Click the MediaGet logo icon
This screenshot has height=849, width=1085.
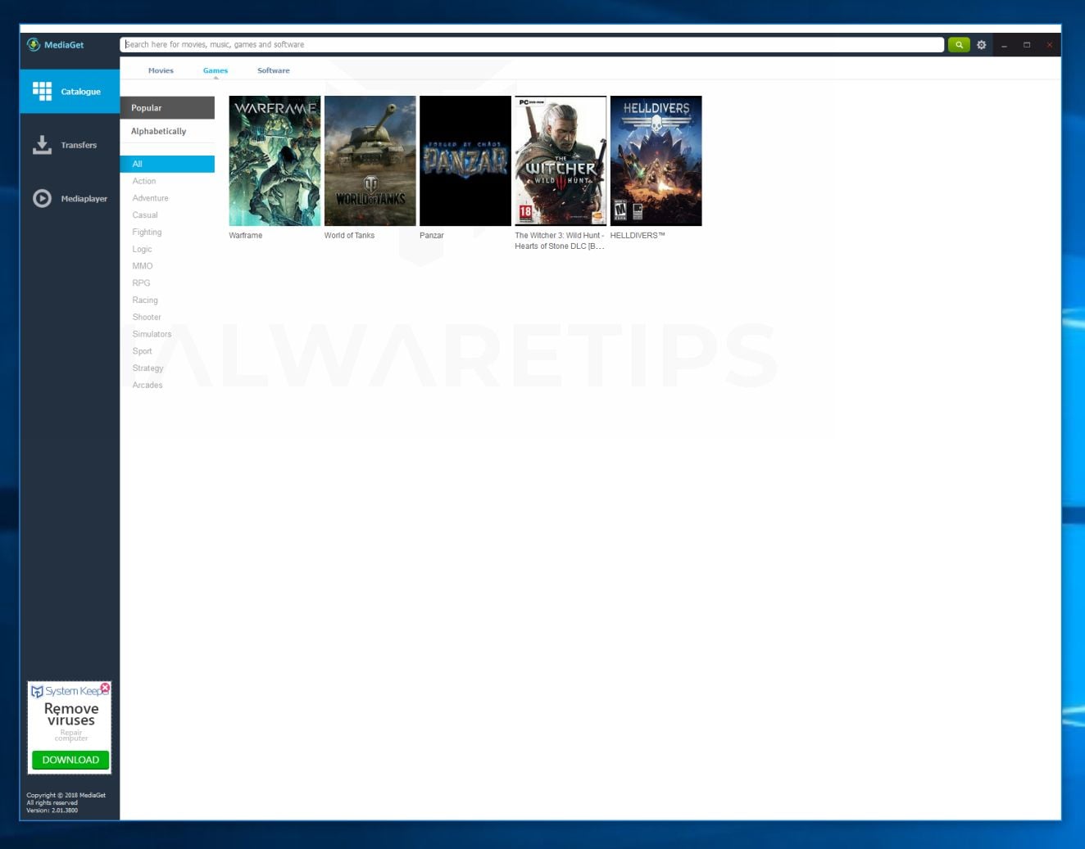click(34, 45)
